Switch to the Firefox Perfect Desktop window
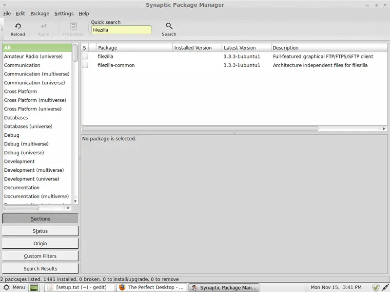390x292 pixels. point(152,288)
